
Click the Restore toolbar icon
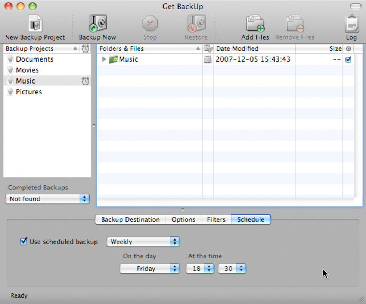pos(196,24)
